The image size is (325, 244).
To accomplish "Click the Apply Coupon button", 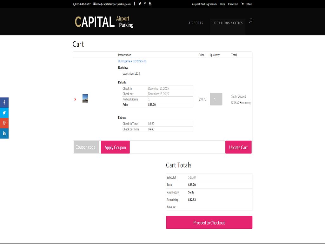I will click(115, 147).
